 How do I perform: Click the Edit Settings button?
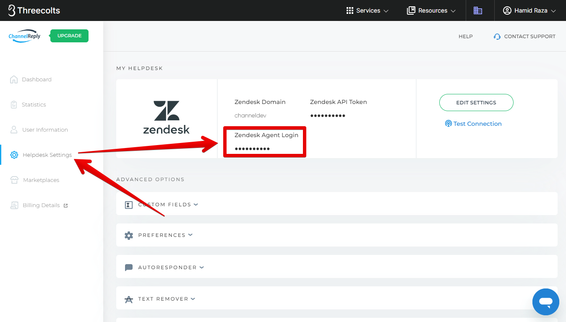(476, 102)
